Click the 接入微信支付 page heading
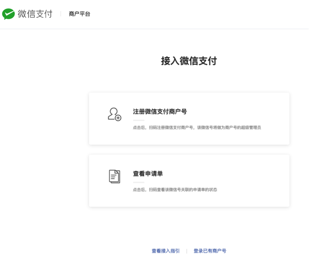The width and height of the screenshot is (309, 262). click(189, 61)
